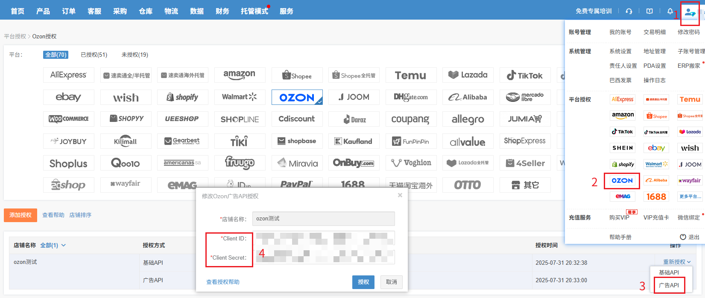Open the 仓库 menu in top navigation

click(146, 11)
